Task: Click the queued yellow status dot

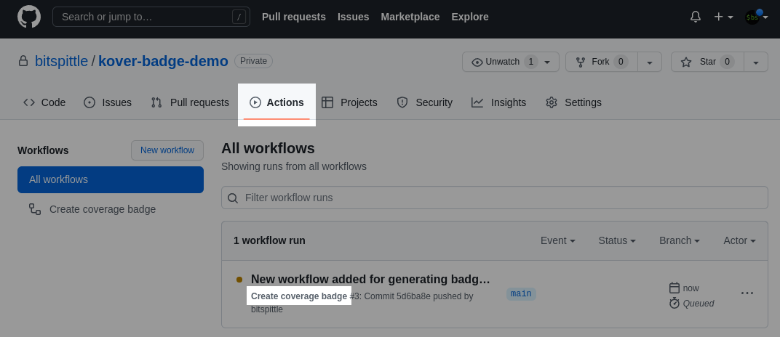Action: coord(239,280)
